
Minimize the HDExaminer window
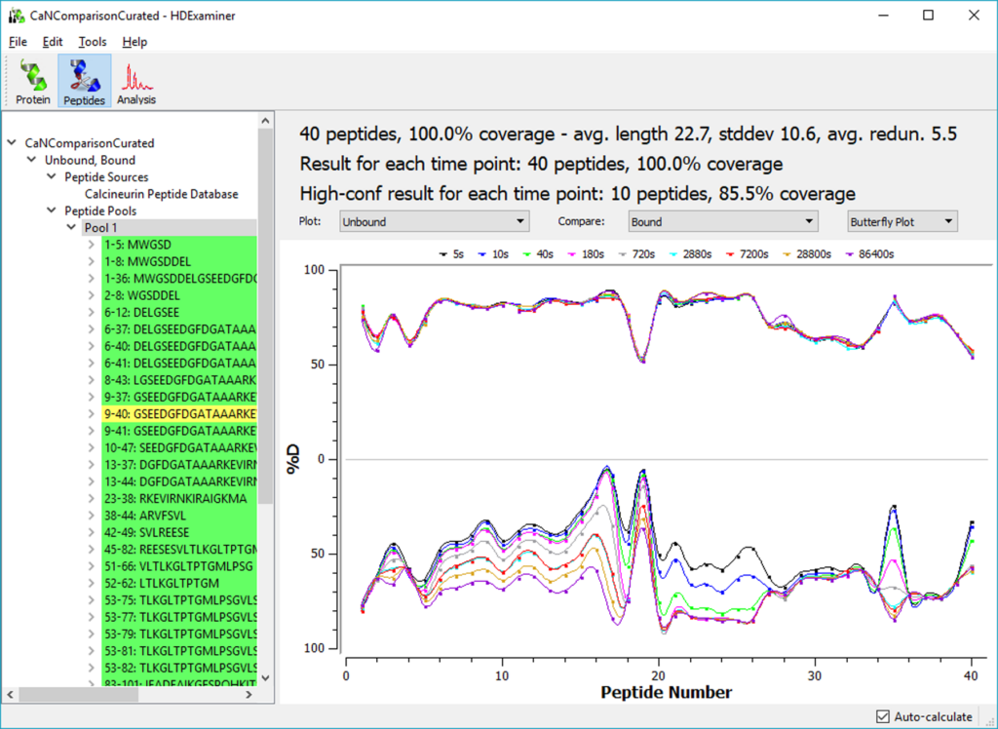tap(883, 16)
